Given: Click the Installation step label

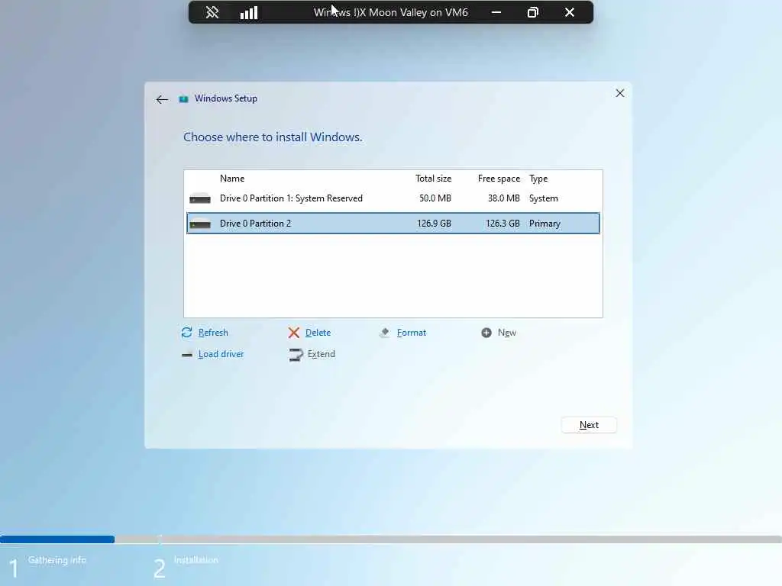Looking at the screenshot, I should tap(196, 560).
